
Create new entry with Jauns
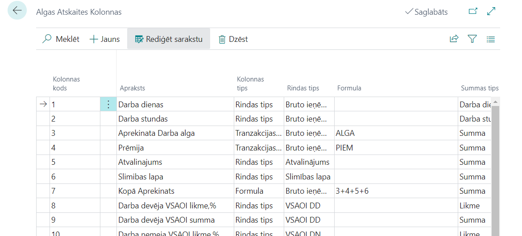105,39
